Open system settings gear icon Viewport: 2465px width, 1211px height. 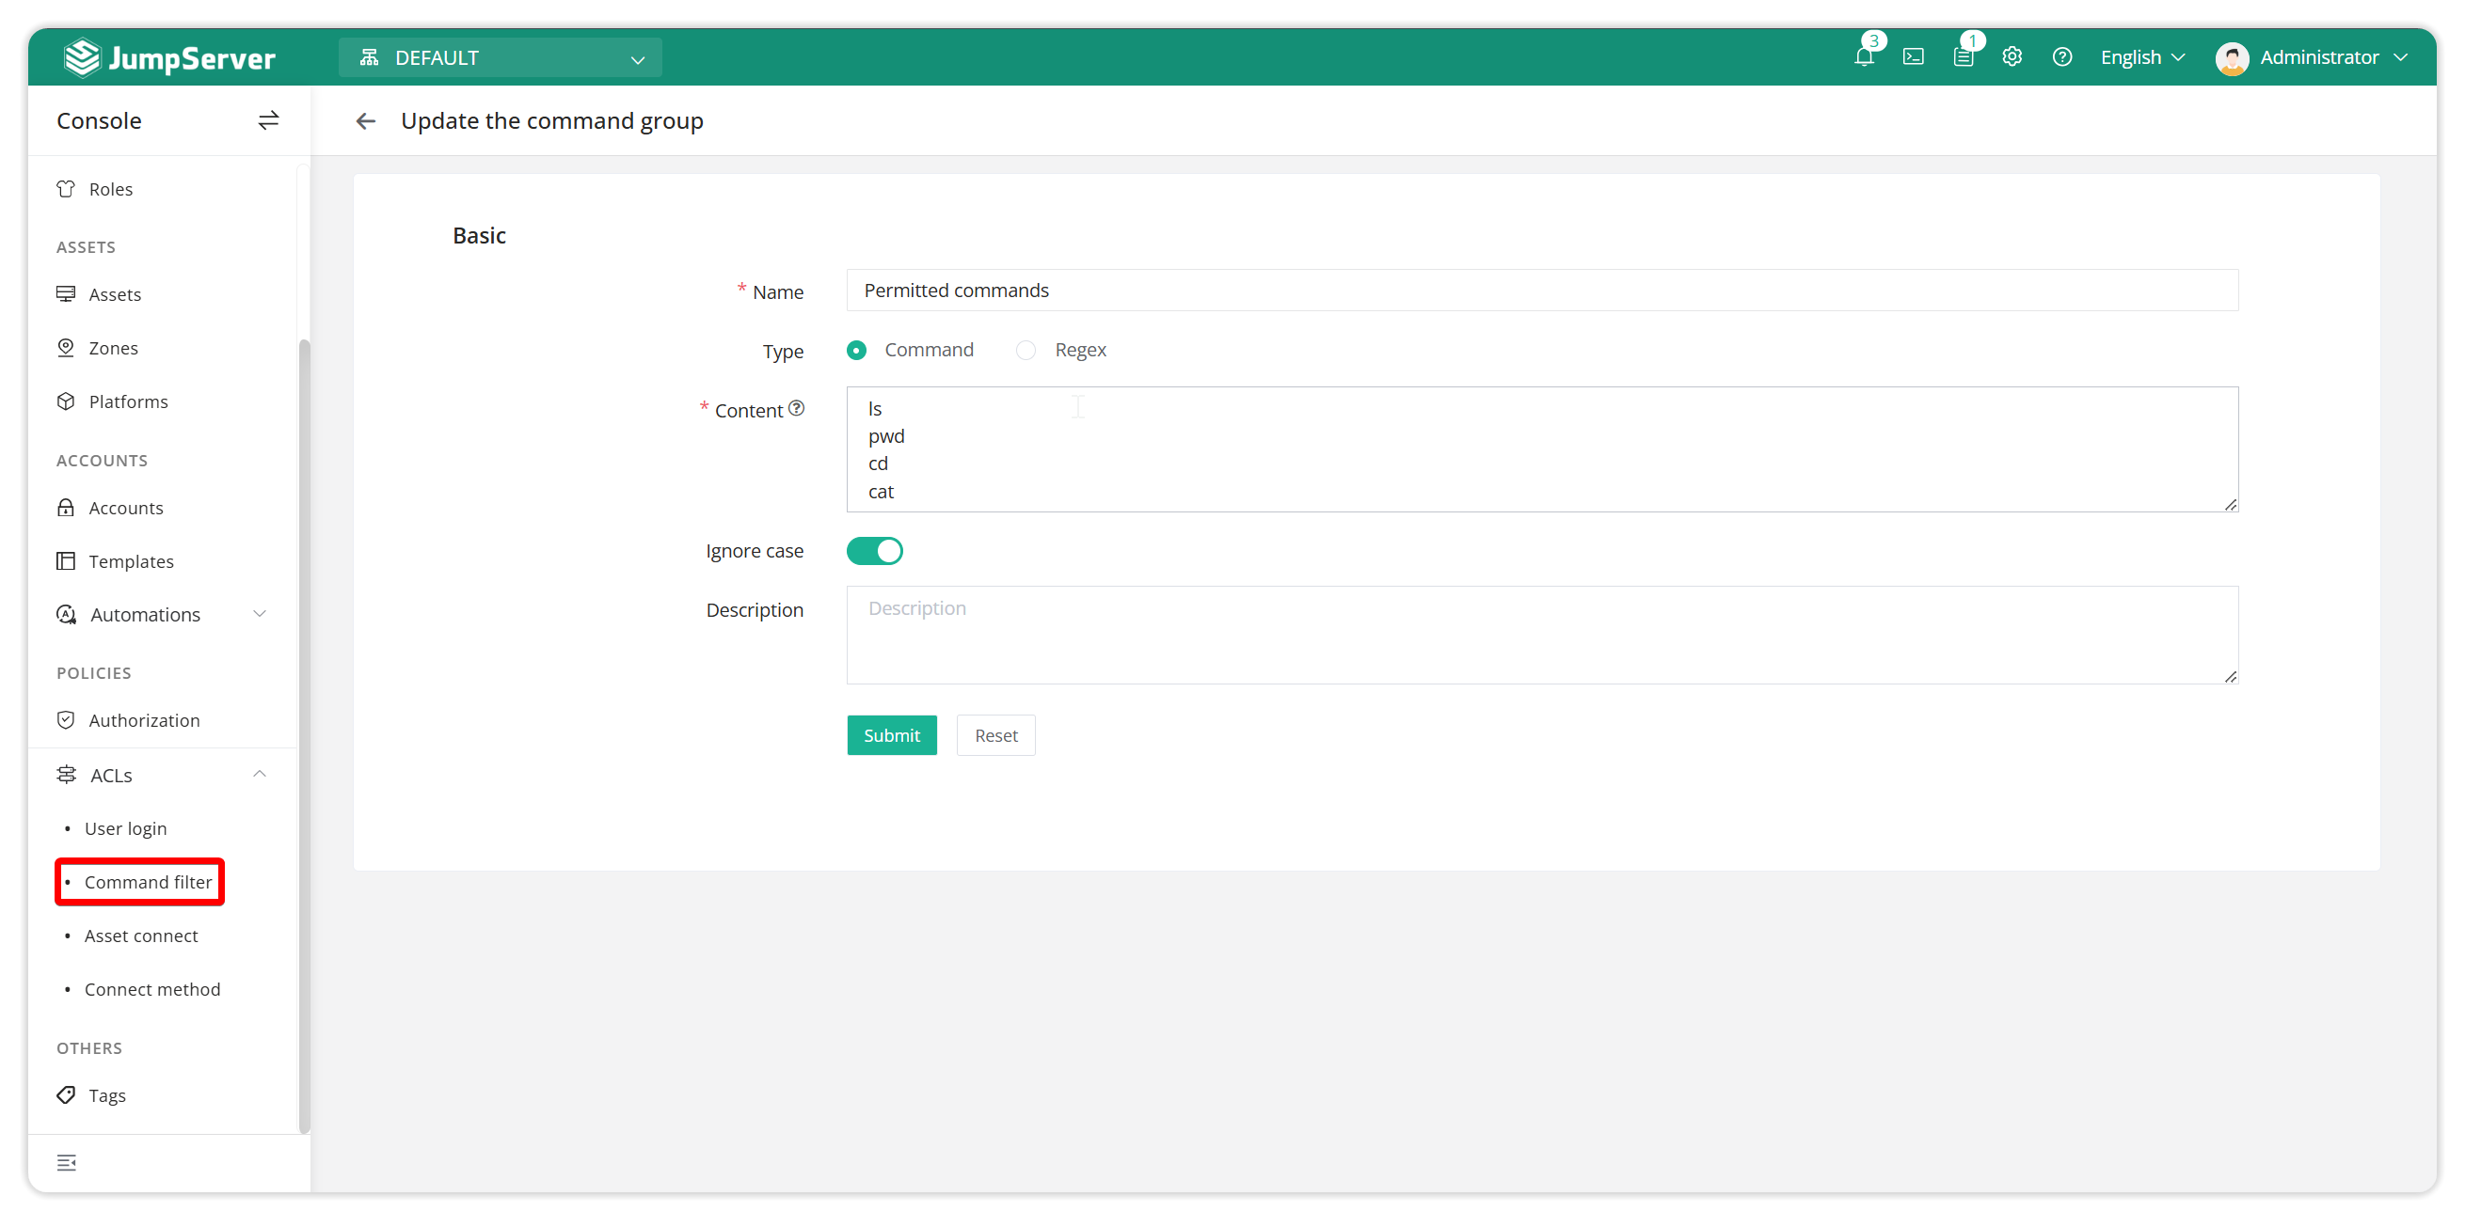point(2012,56)
